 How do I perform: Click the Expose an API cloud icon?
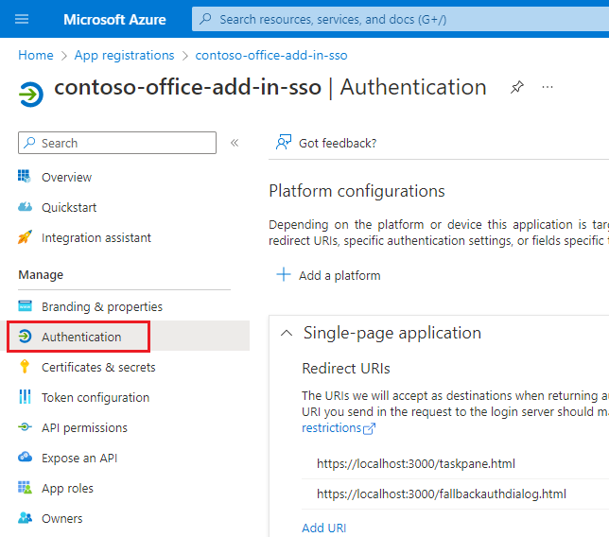[x=25, y=458]
